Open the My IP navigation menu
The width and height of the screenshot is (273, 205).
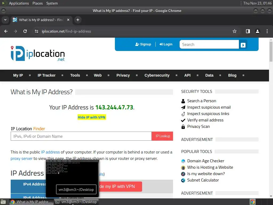(x=18, y=75)
